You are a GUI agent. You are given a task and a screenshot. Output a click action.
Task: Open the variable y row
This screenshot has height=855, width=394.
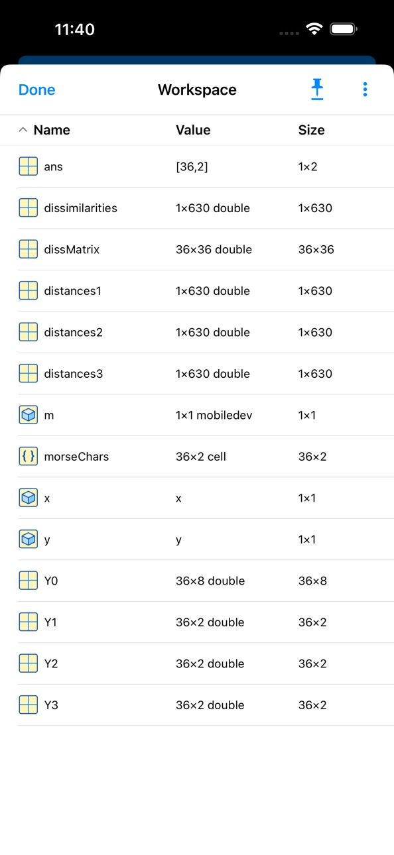pos(197,540)
